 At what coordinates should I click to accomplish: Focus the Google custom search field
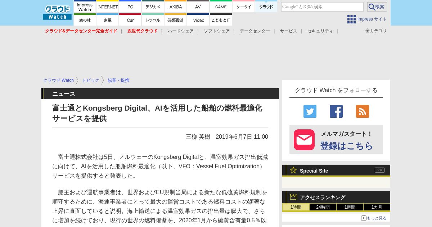(322, 7)
